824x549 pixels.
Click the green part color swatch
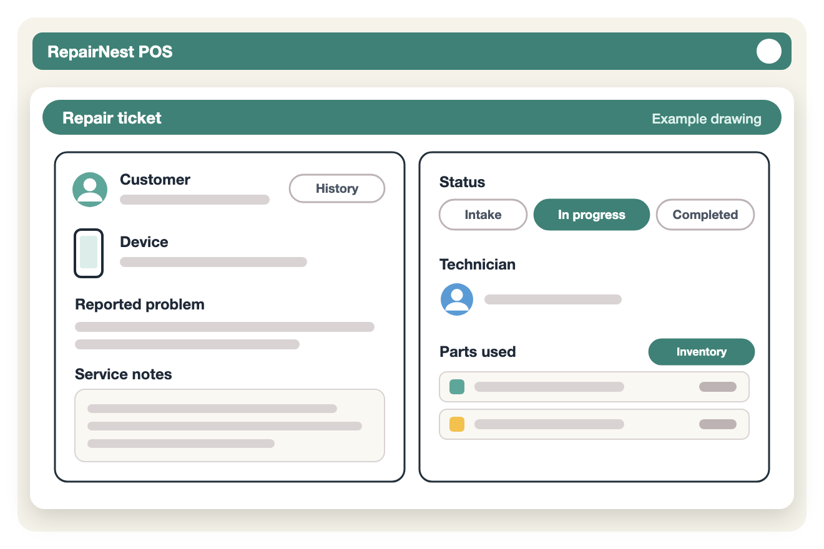click(457, 387)
